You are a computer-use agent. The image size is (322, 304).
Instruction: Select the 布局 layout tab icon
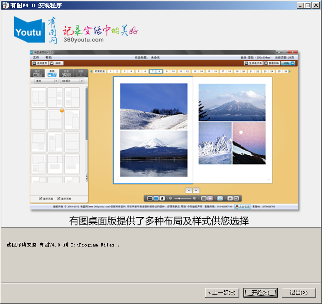tap(51, 73)
